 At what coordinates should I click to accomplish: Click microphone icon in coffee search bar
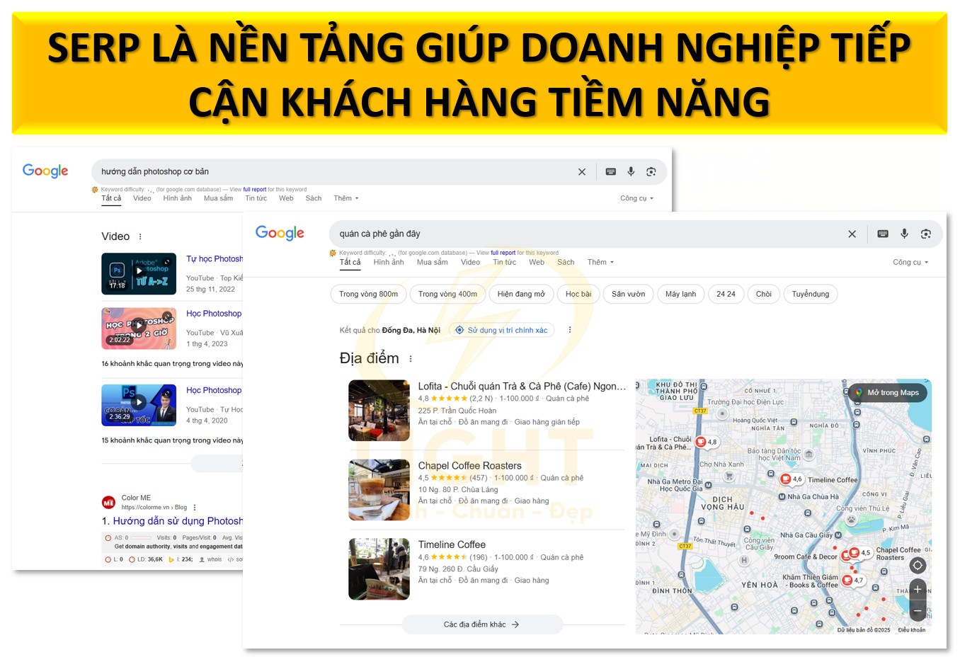click(x=904, y=234)
